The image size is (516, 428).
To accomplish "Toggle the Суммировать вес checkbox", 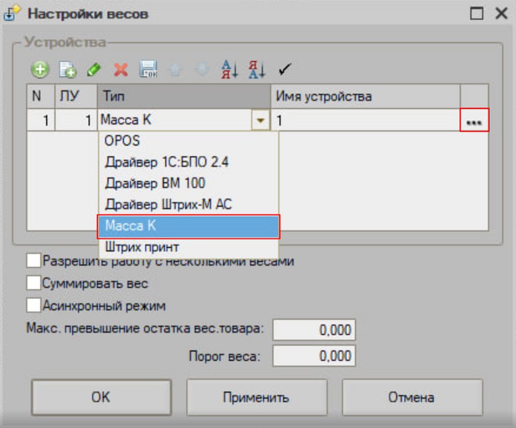I will tap(34, 283).
